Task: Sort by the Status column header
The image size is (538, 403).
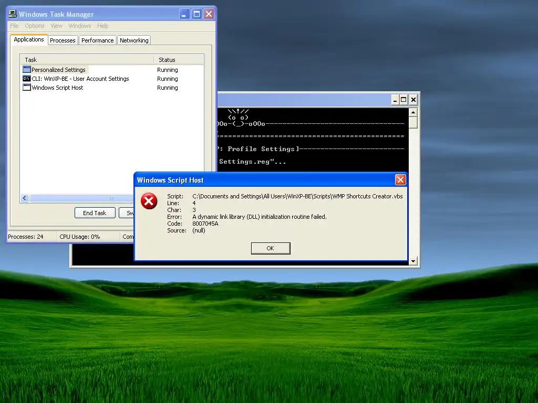Action: (179, 60)
